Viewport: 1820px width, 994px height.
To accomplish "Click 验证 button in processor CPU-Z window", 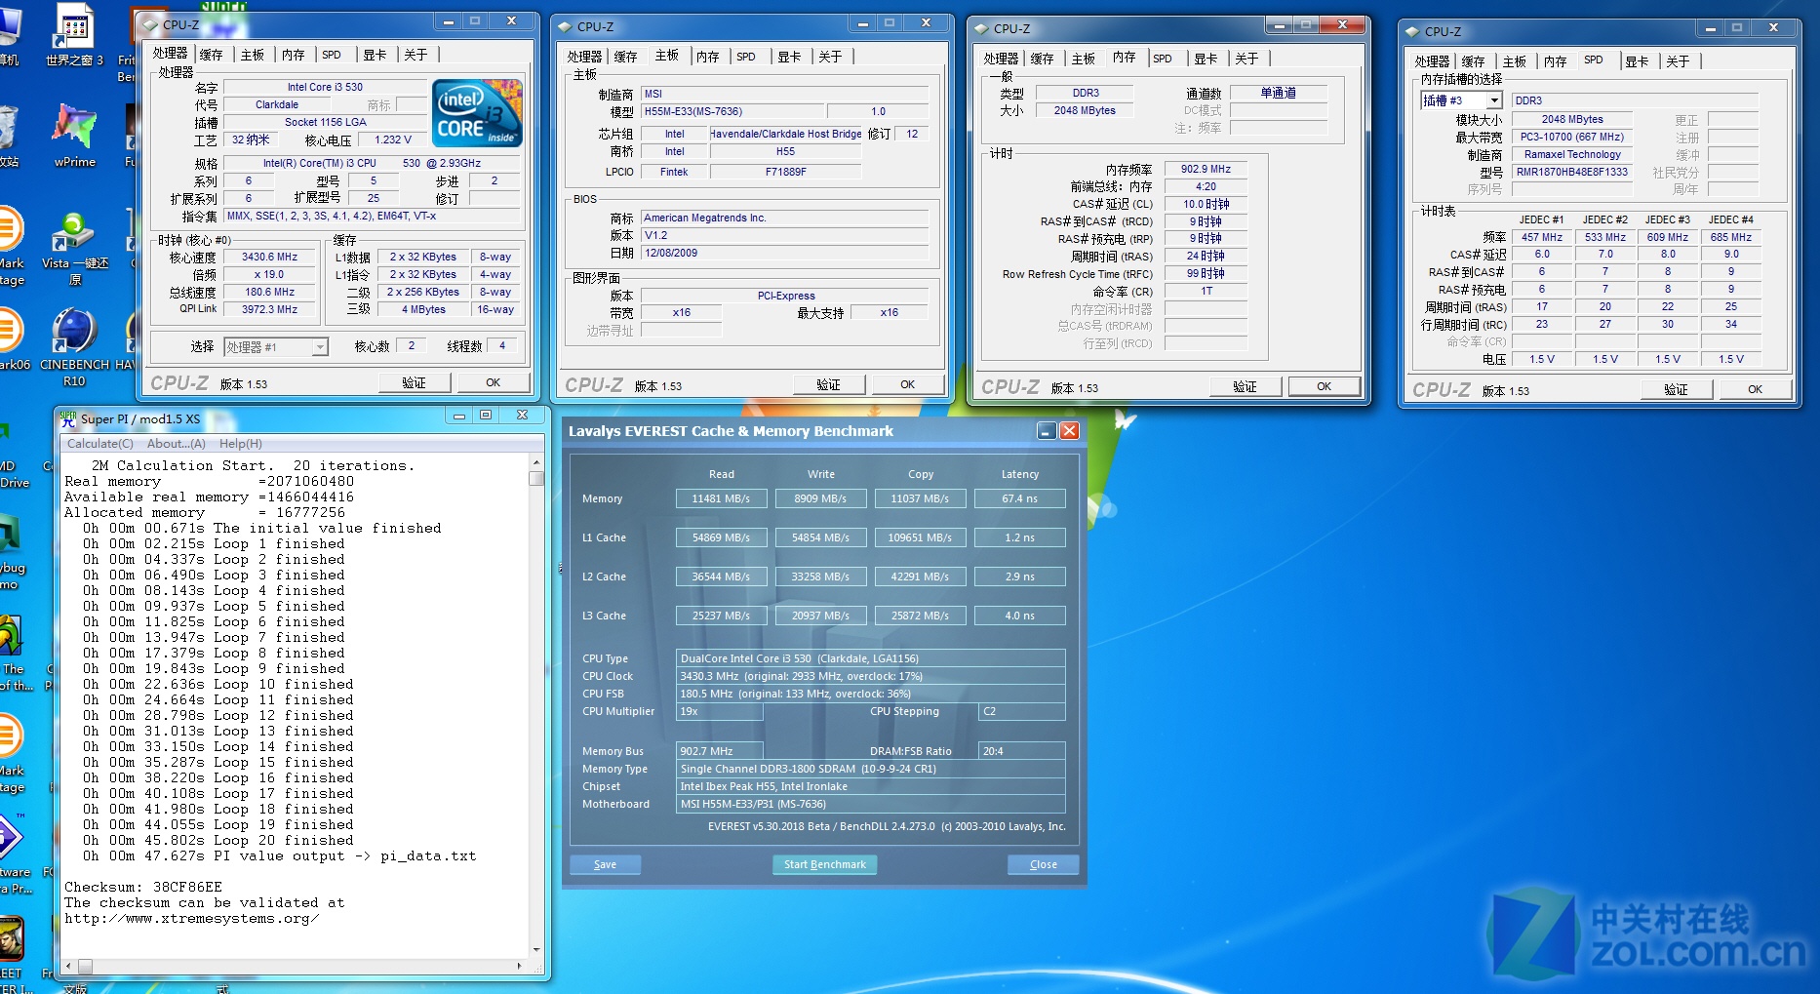I will [414, 382].
